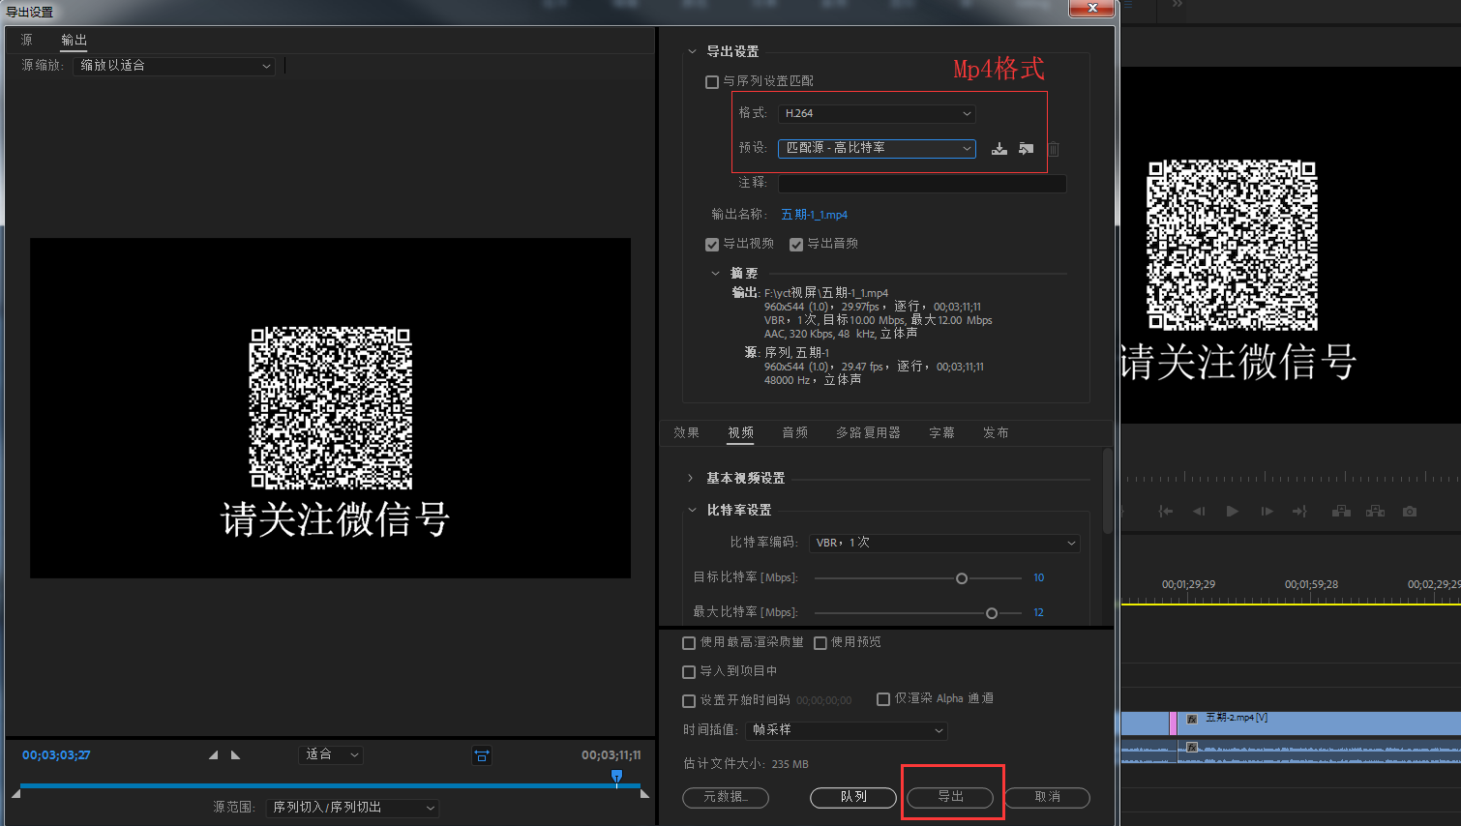Switch to the 效果 tab
Screen dimensions: 1461x826
pyautogui.click(x=687, y=432)
